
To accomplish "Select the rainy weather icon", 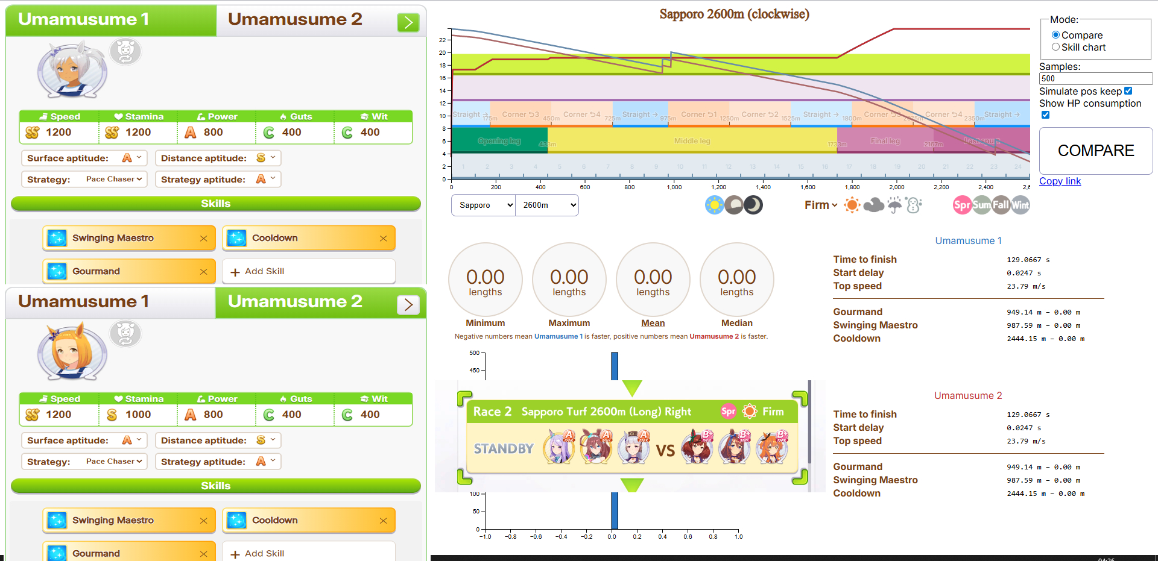I will (894, 205).
